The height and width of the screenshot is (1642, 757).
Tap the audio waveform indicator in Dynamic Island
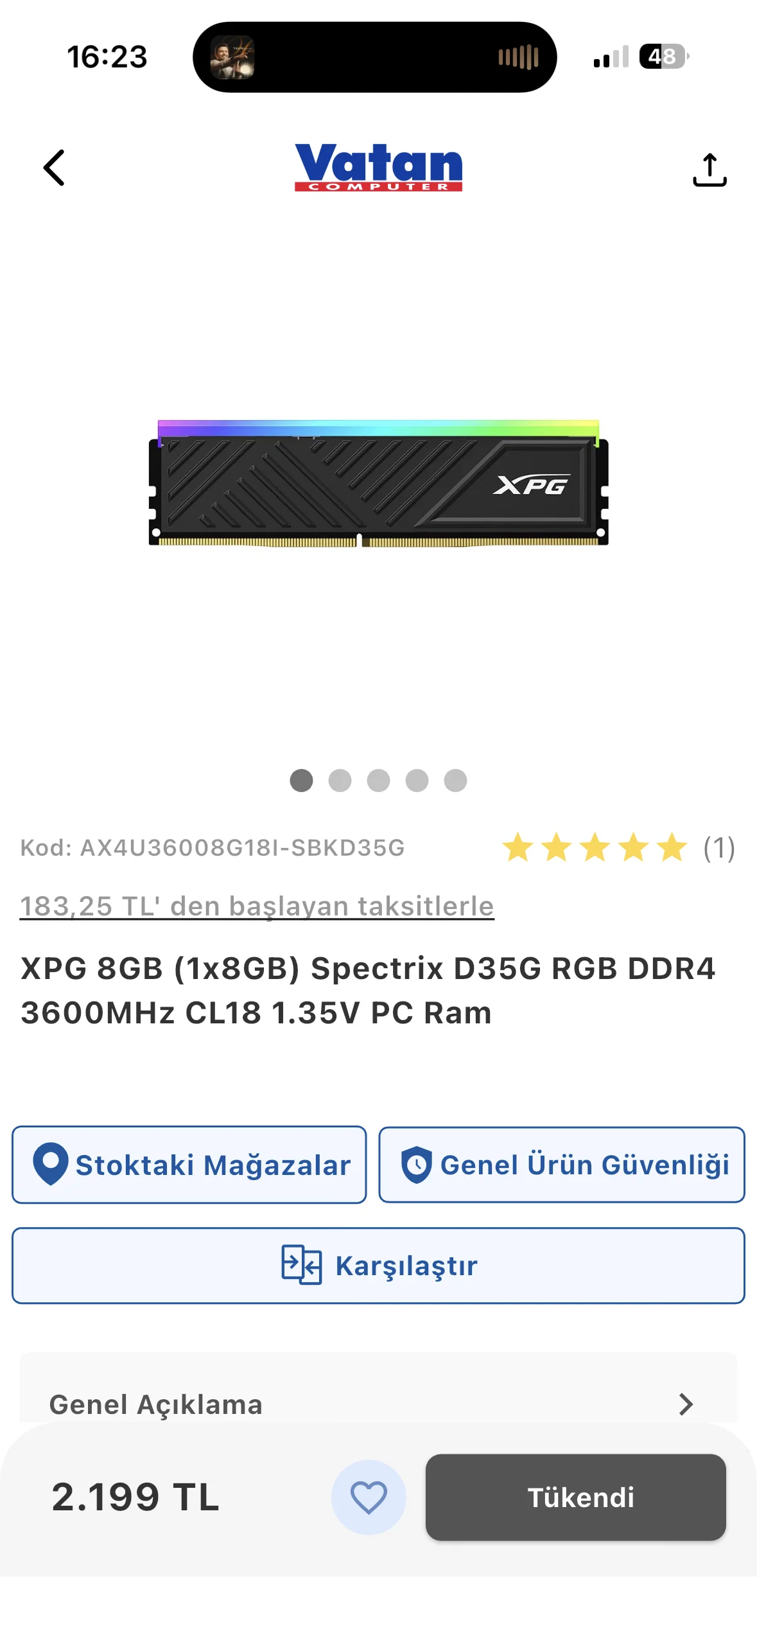pos(518,57)
